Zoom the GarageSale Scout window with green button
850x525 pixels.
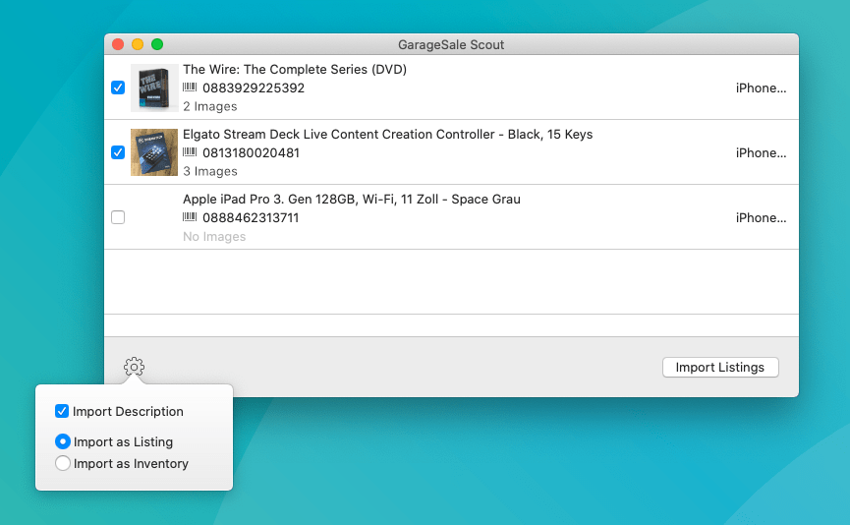(x=157, y=44)
